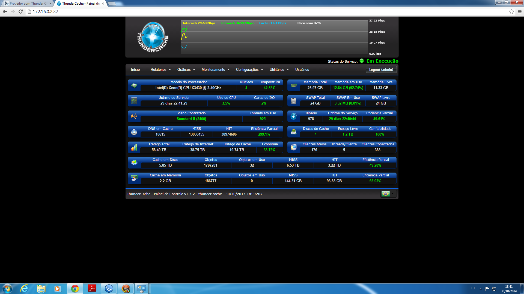Screen dimensions: 524x294
Task: Bookmark page with star icon
Action: (511, 11)
